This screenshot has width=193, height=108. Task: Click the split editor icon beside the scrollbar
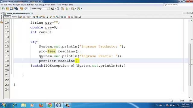(x=191, y=17)
